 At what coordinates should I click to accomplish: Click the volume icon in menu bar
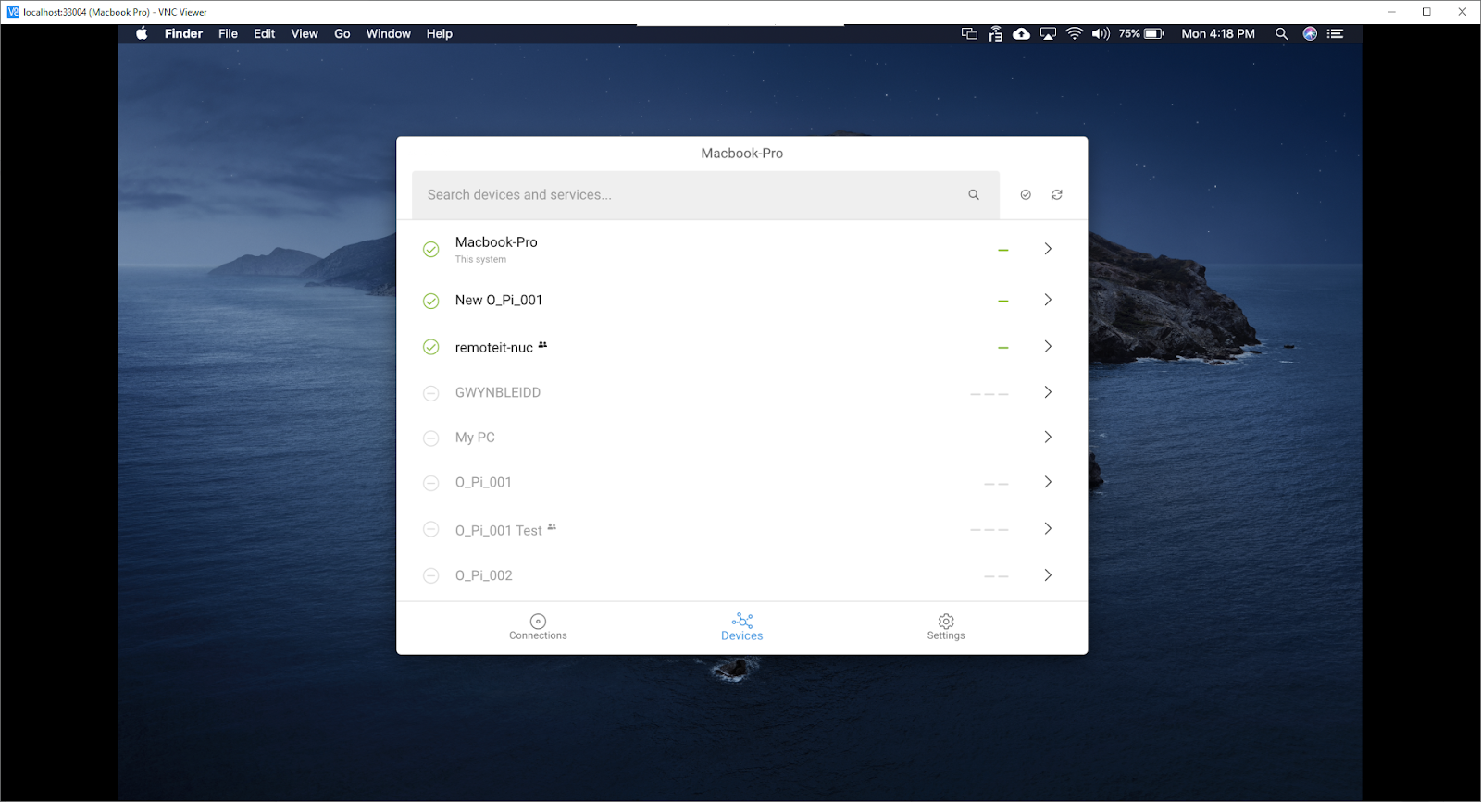[x=1101, y=34]
